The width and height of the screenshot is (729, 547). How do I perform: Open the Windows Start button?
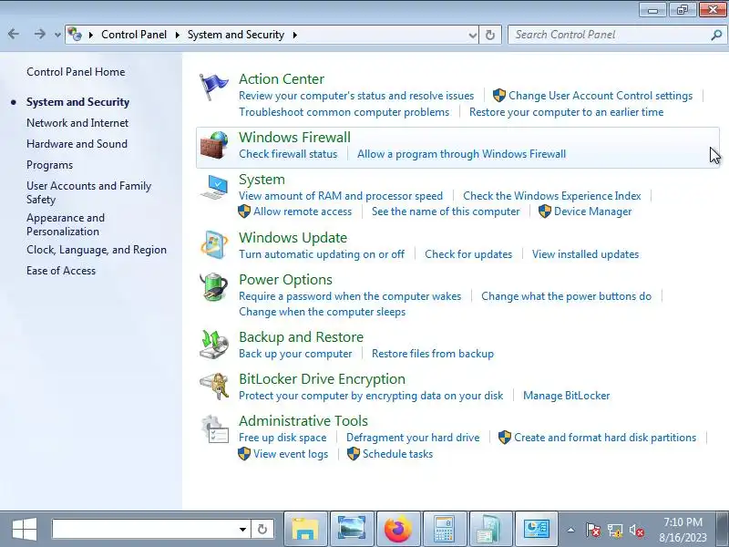tap(25, 530)
